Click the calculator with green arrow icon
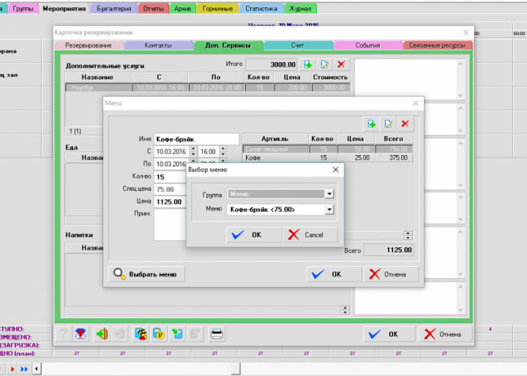The image size is (527, 376). pos(177,334)
